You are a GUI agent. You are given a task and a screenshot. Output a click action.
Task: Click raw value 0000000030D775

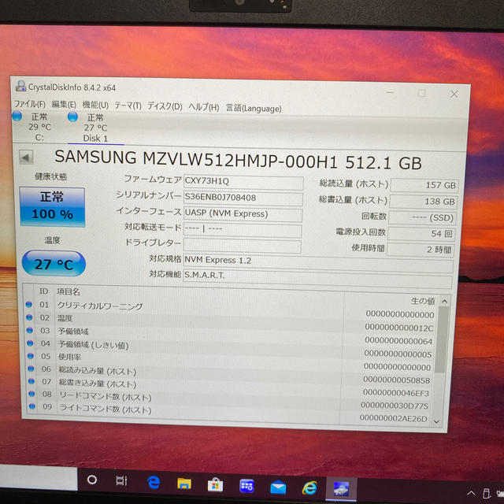(x=394, y=406)
